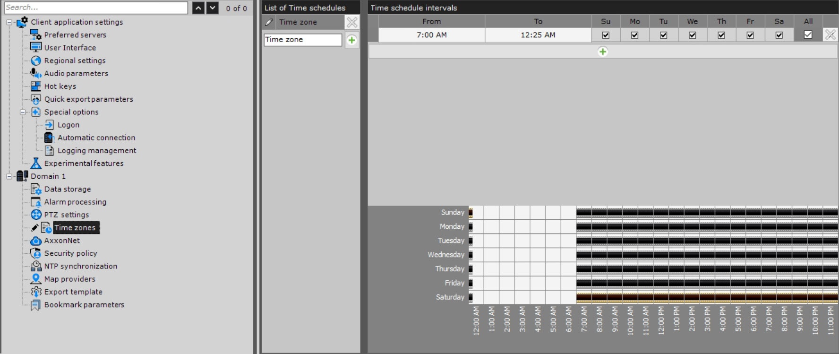Add a new time schedule interval
Image resolution: width=839 pixels, height=354 pixels.
603,52
